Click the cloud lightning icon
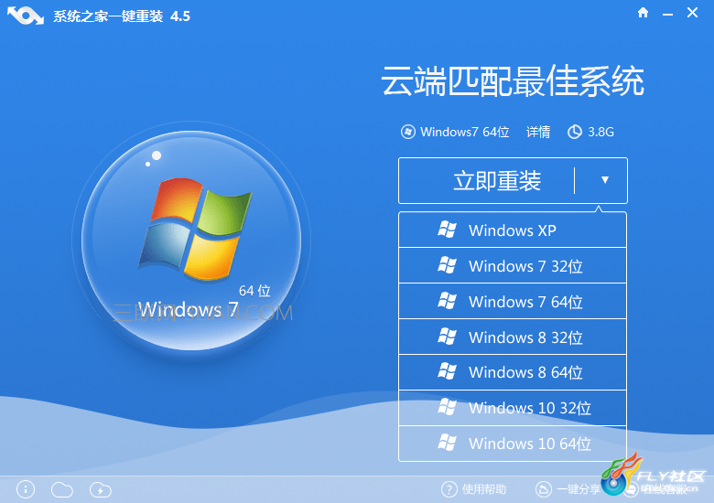The image size is (714, 503). 100,490
